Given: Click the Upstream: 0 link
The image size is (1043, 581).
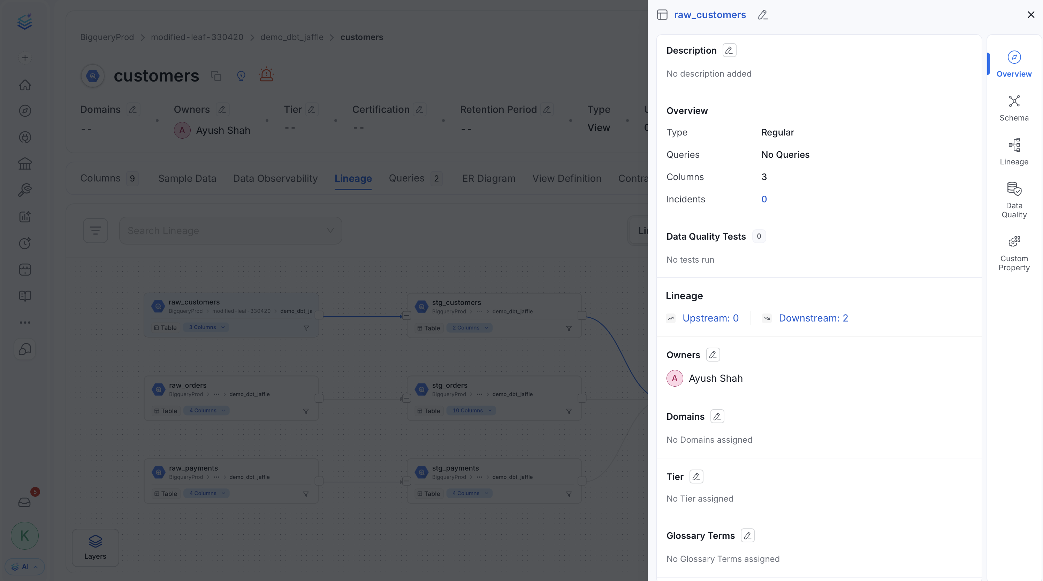Looking at the screenshot, I should 710,318.
